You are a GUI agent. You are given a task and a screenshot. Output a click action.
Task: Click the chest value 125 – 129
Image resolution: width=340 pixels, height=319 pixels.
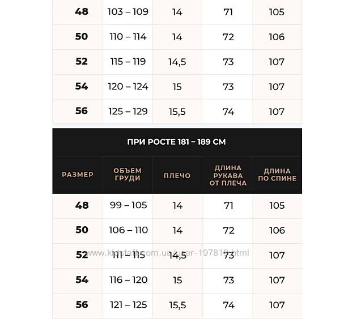click(128, 111)
